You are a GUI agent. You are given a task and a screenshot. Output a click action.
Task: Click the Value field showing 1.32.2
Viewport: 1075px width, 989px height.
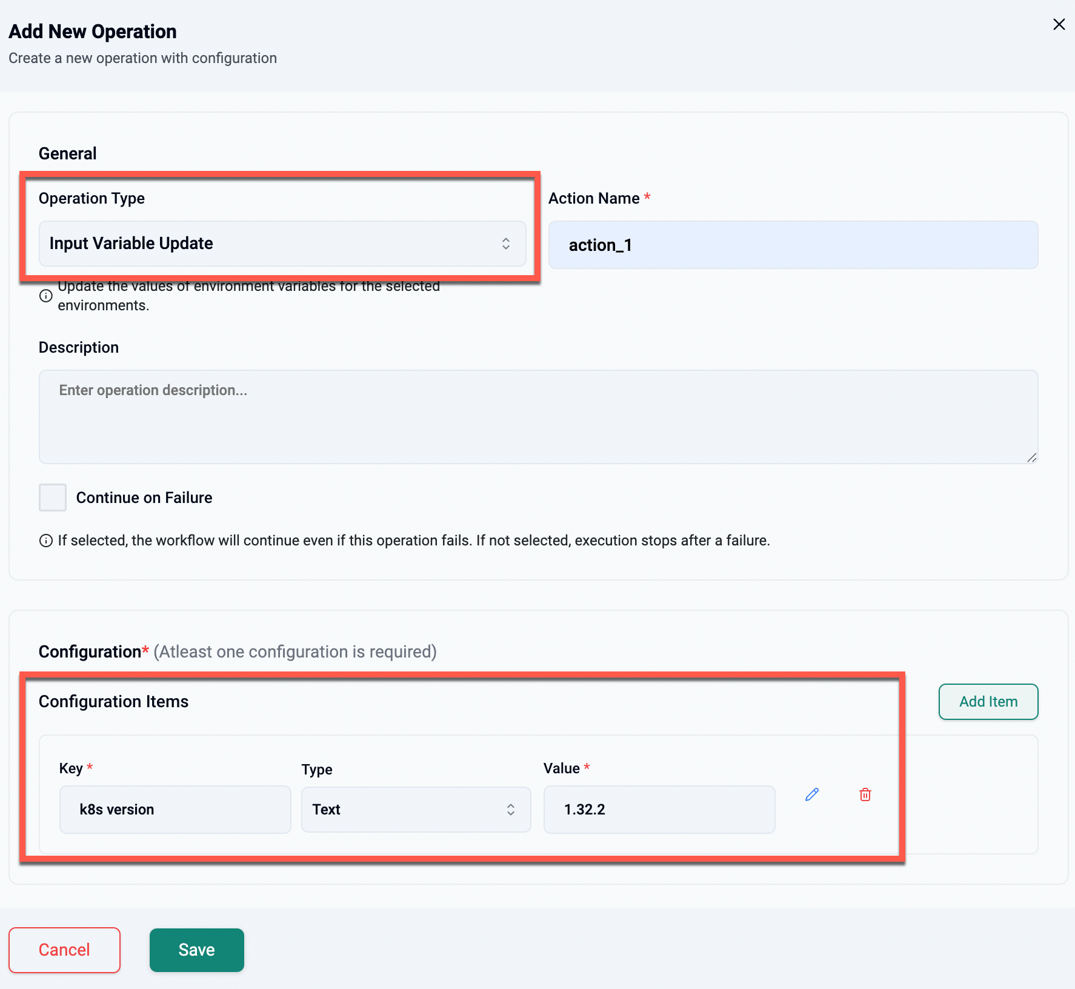[x=659, y=810]
